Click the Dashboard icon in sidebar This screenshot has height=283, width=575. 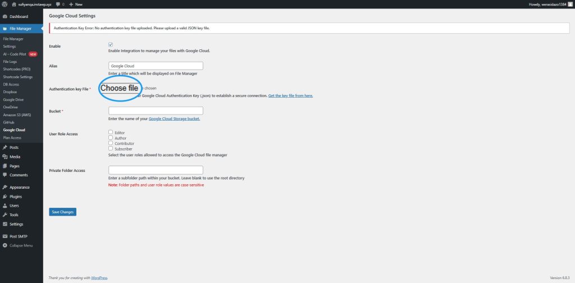(4, 16)
